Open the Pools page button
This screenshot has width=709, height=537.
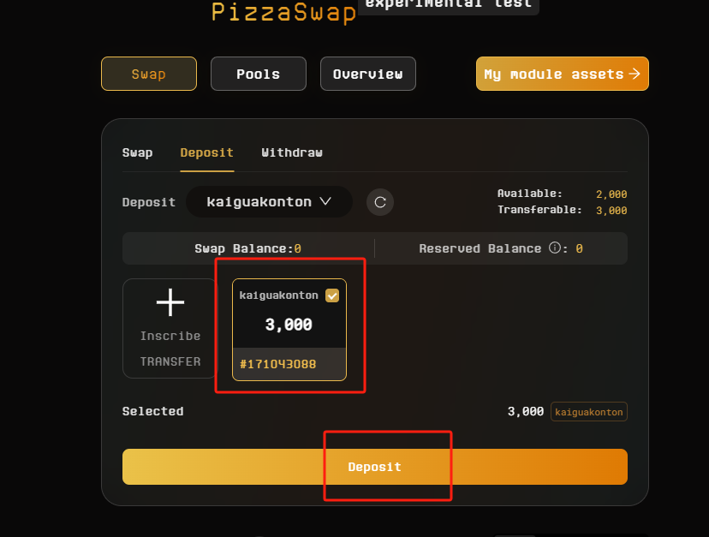[258, 74]
